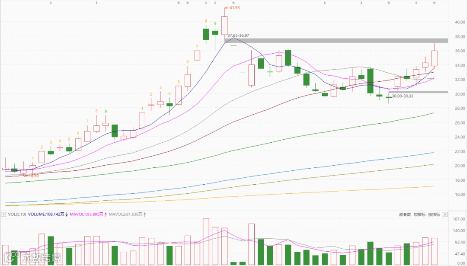Viewport: 467px width, 266px height.
Task: Click the 换指标 button
Action: (434, 215)
